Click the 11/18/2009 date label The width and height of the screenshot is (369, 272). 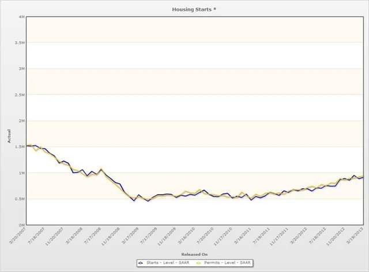(167, 236)
